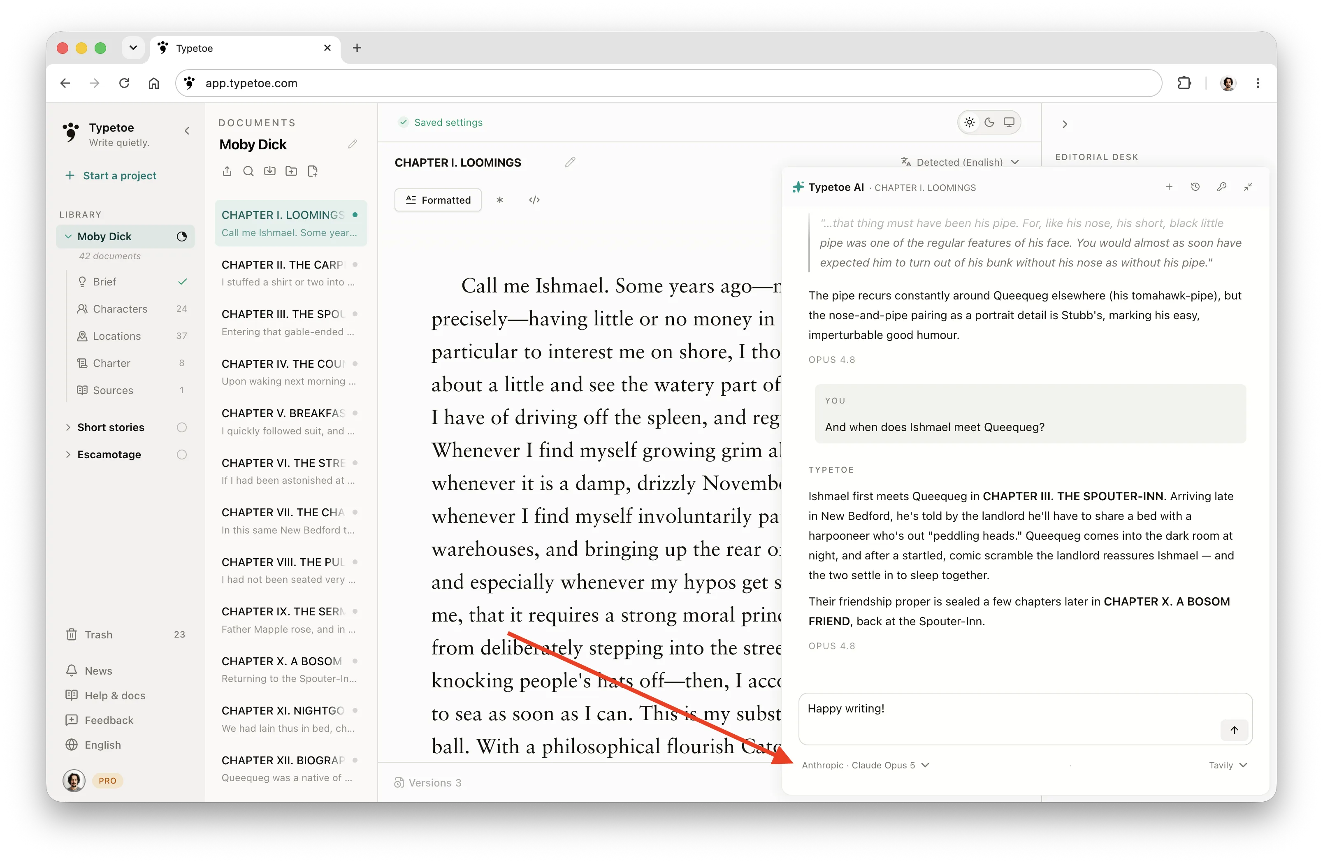Switch to light theme with sun toggle
Screen dimensions: 1323x863
[970, 122]
